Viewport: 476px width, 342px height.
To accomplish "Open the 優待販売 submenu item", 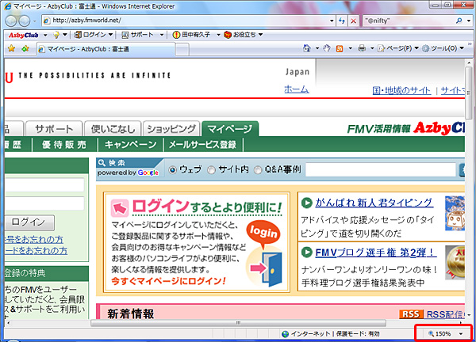I will coord(64,145).
